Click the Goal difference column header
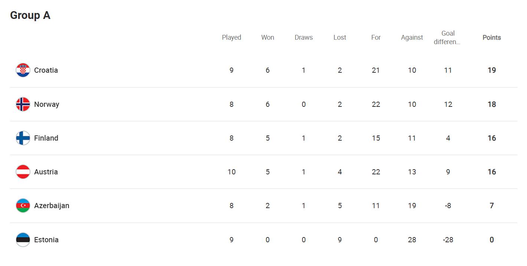 (x=448, y=37)
